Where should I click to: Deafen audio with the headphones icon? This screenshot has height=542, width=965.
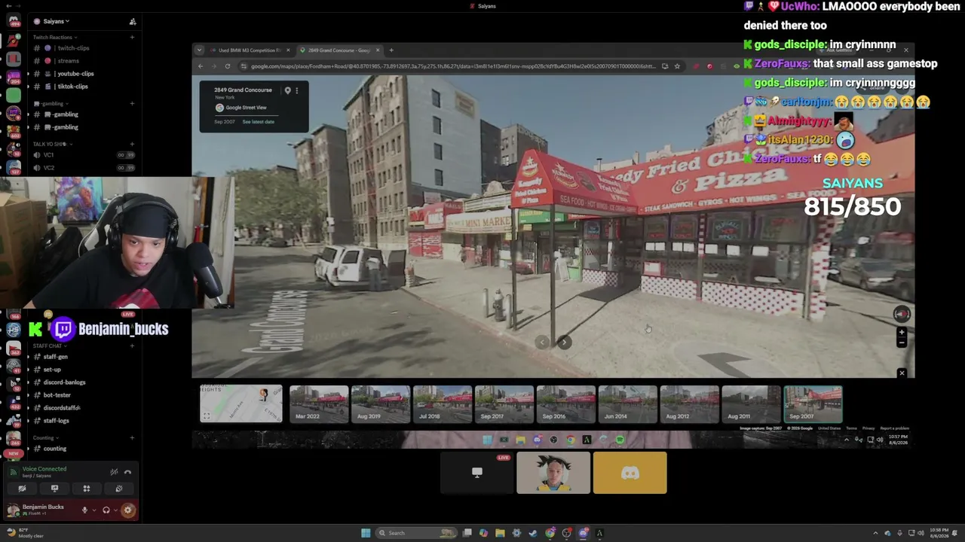click(x=106, y=510)
